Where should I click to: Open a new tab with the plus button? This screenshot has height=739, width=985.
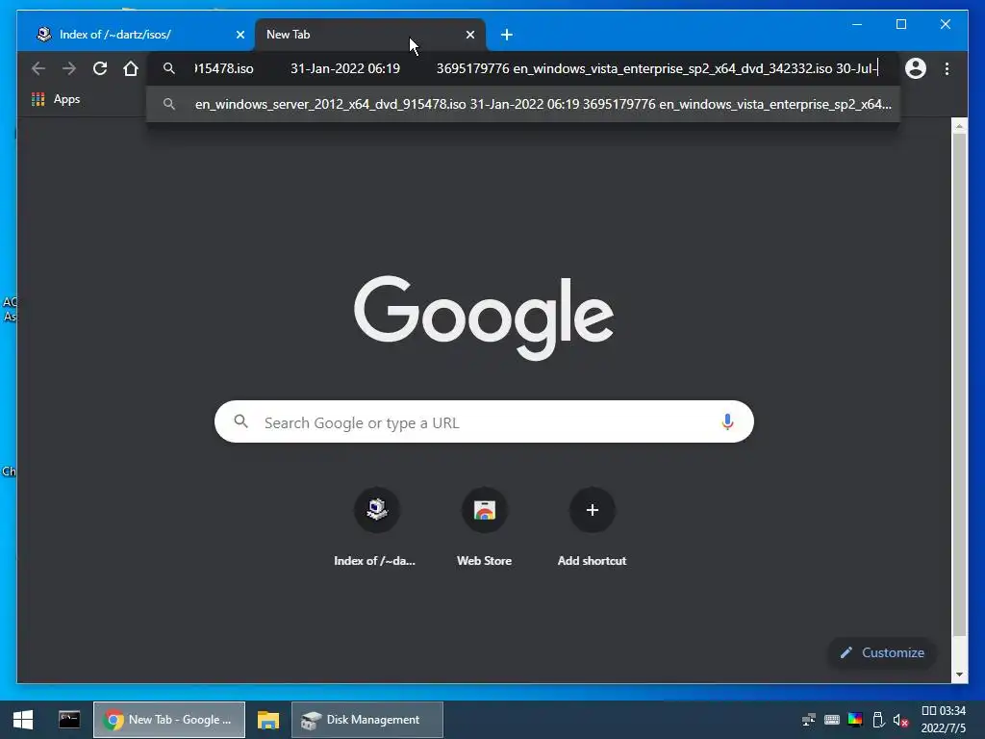[x=507, y=36]
